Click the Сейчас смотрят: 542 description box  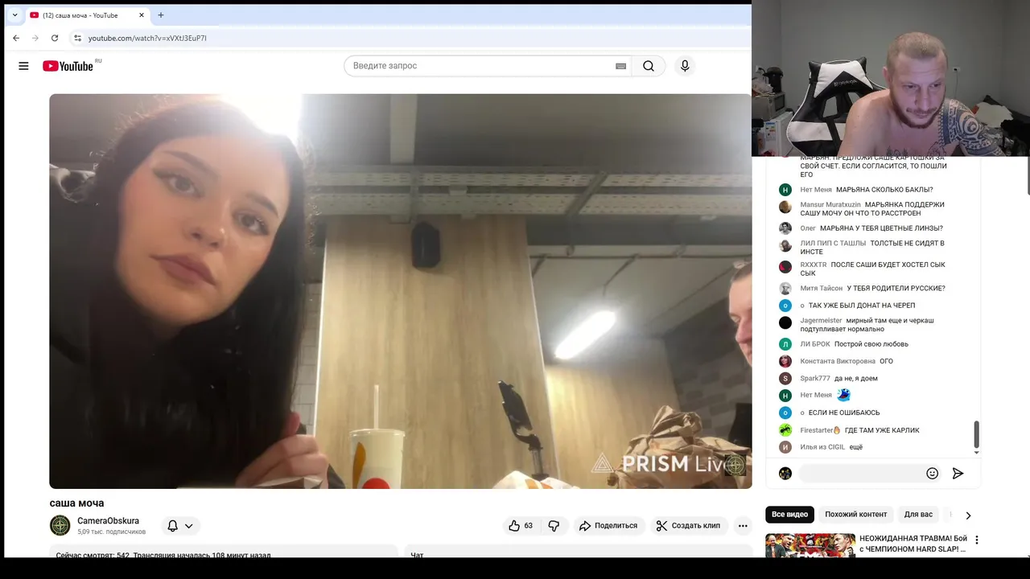click(x=224, y=552)
